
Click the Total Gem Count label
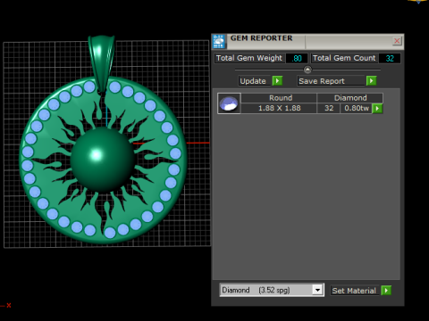(x=344, y=58)
